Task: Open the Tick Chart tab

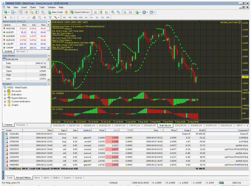Action: pyautogui.click(x=20, y=51)
